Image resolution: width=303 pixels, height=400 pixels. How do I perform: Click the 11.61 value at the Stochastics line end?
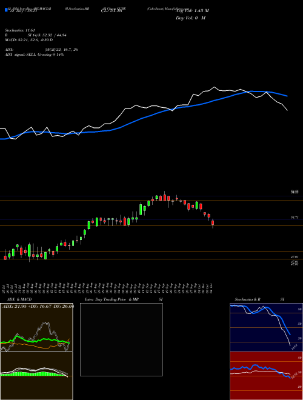click(x=295, y=347)
